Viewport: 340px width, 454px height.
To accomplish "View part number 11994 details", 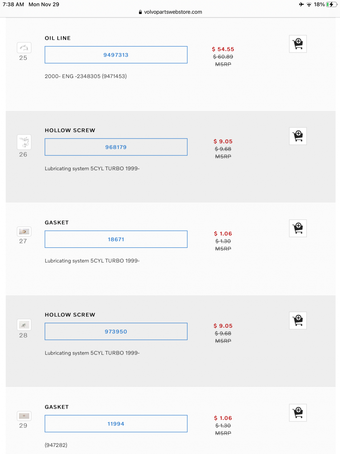I will pyautogui.click(x=116, y=424).
